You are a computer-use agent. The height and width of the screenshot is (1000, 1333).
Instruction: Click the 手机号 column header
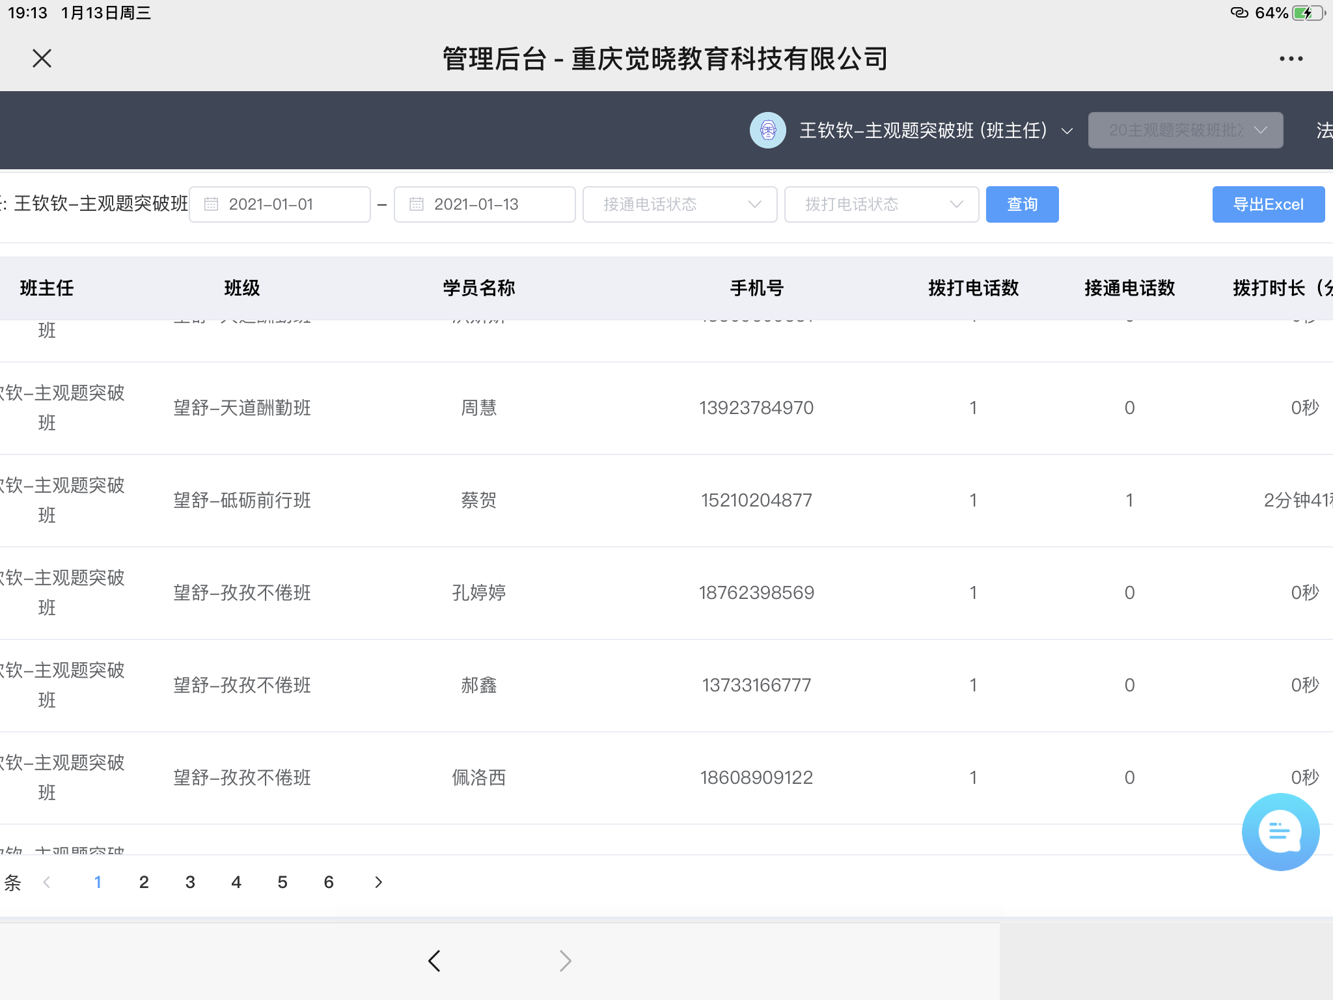[x=756, y=288]
